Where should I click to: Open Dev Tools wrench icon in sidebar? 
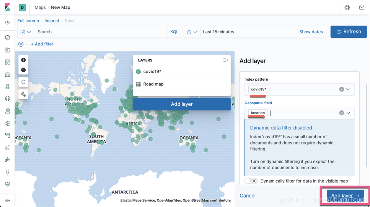(8, 172)
